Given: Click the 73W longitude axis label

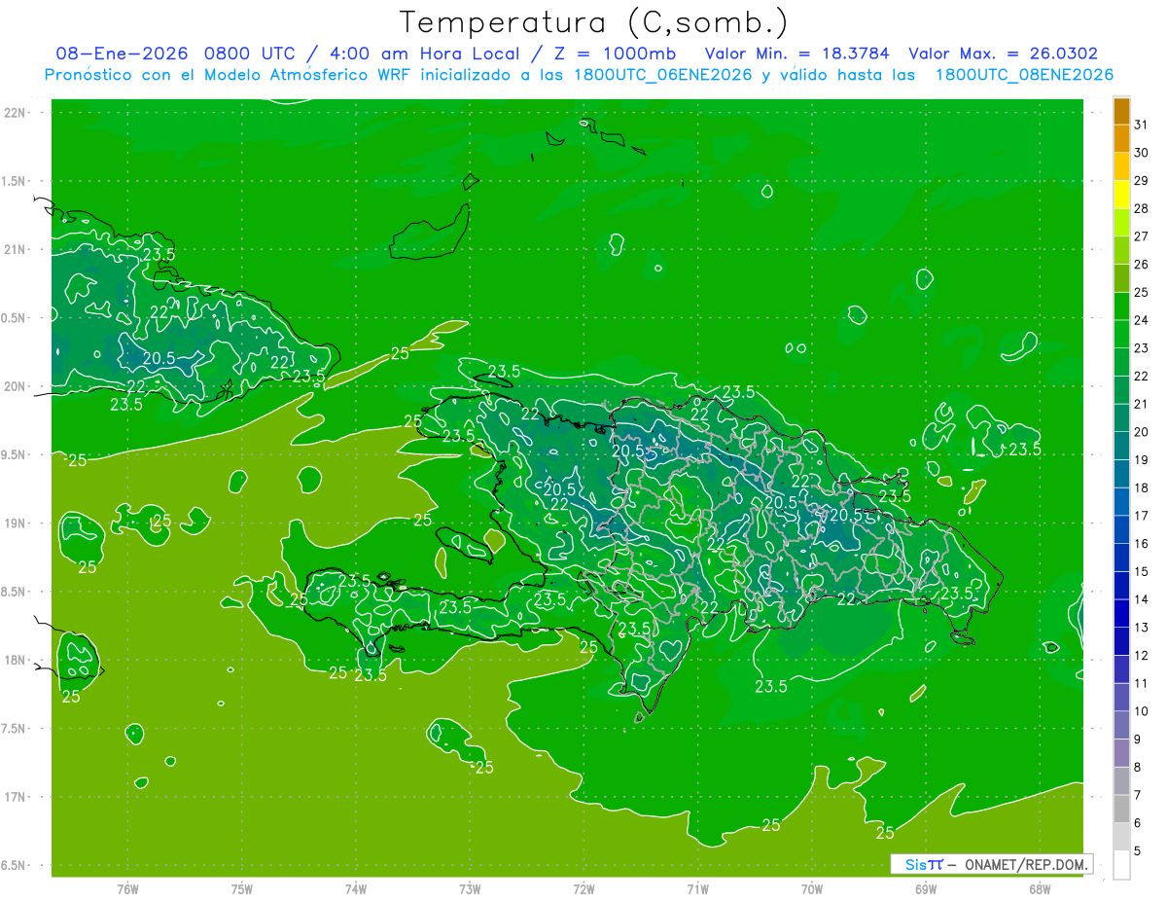Looking at the screenshot, I should 470,888.
